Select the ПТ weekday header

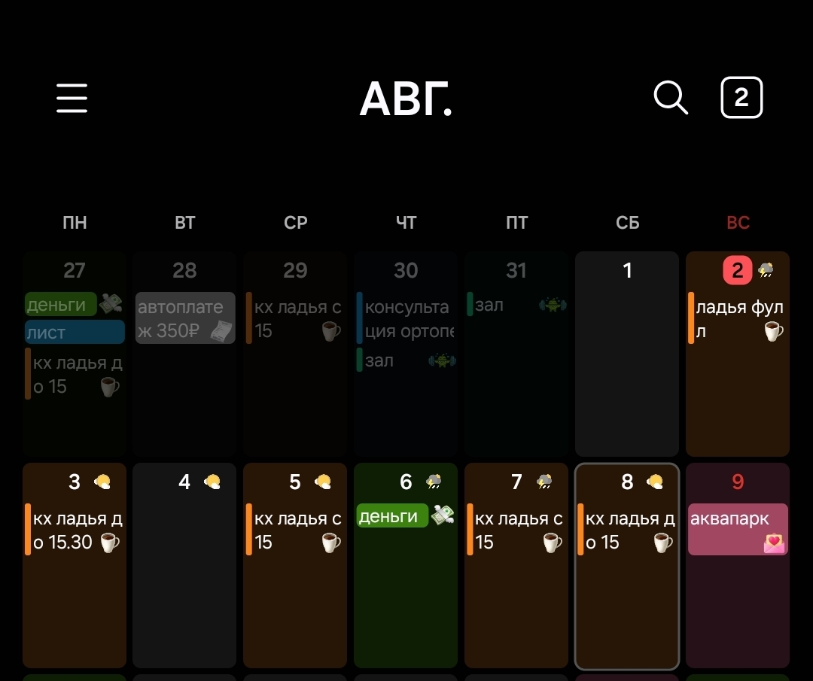click(x=517, y=223)
